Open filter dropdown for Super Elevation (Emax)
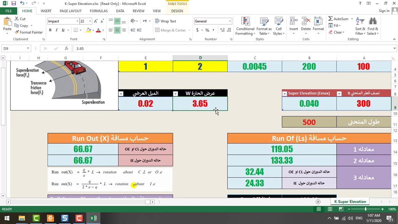398x224 pixels. pyautogui.click(x=285, y=94)
